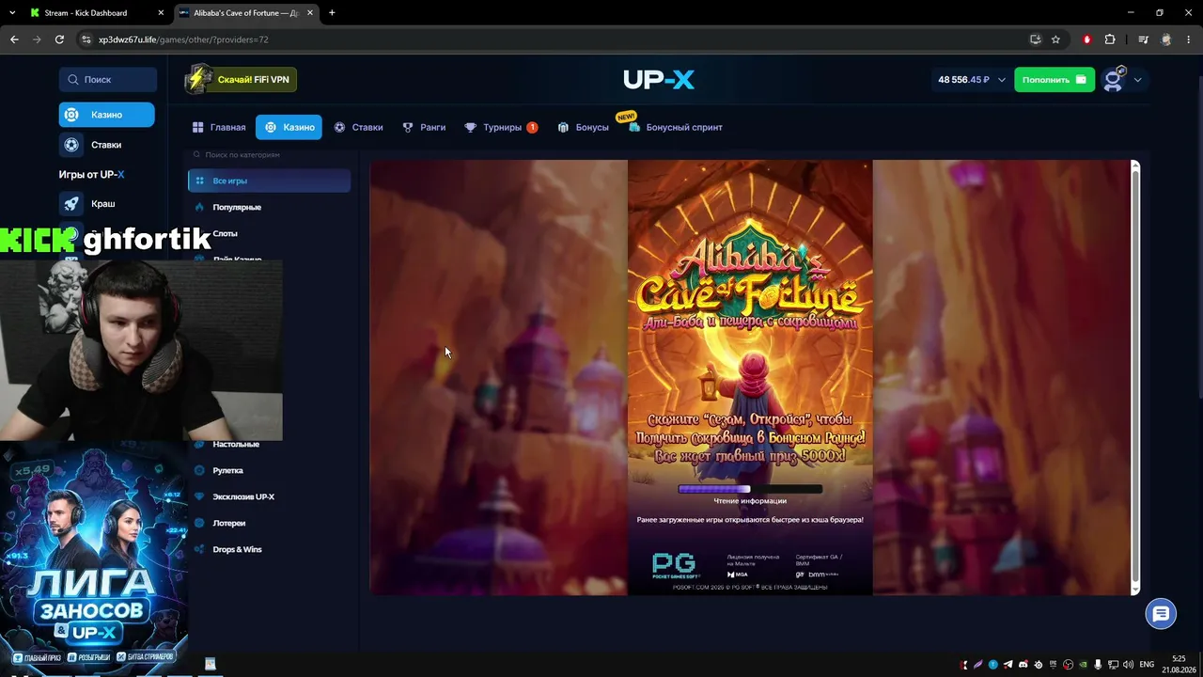This screenshot has width=1203, height=677.
Task: Click the UP-X logo
Action: (659, 80)
